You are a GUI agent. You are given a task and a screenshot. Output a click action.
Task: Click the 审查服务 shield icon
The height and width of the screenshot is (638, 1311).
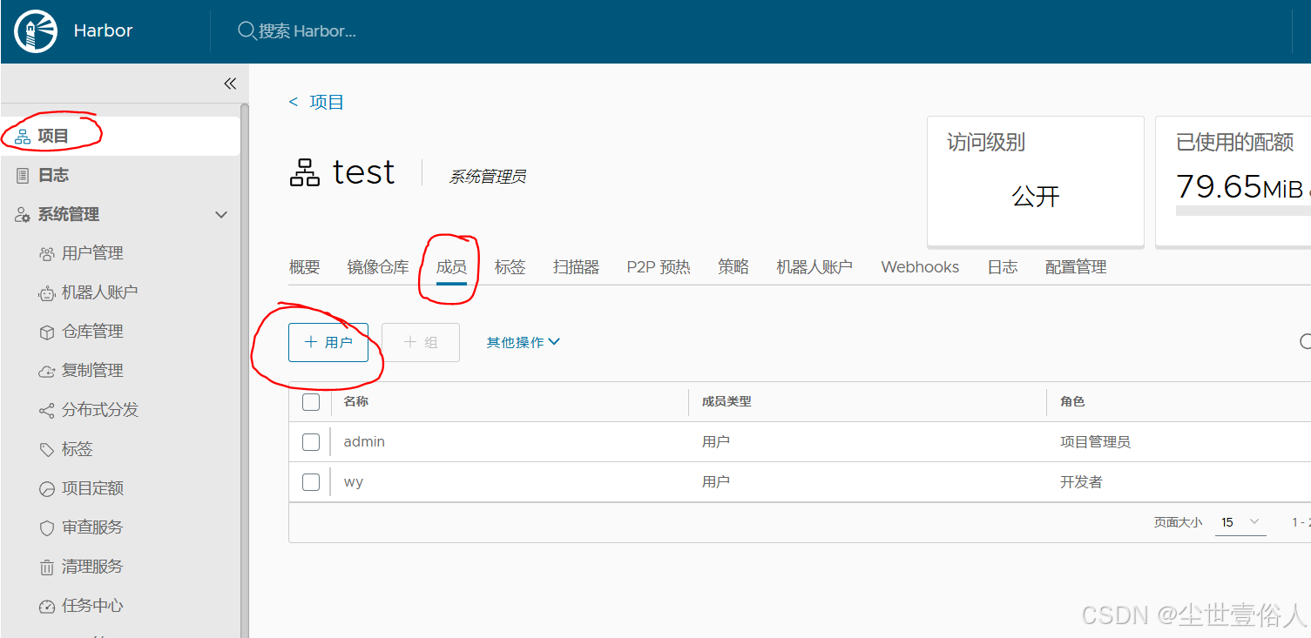tap(47, 528)
